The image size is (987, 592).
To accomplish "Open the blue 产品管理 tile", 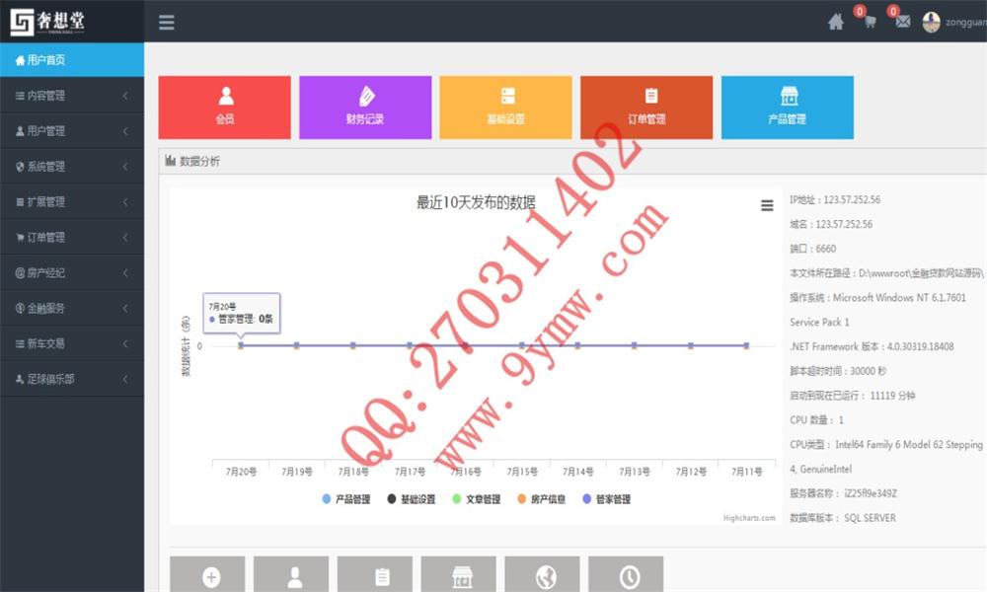I will tap(788, 107).
